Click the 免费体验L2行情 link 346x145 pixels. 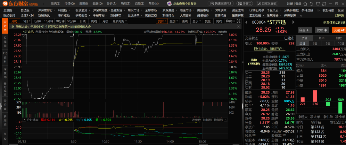(334, 22)
